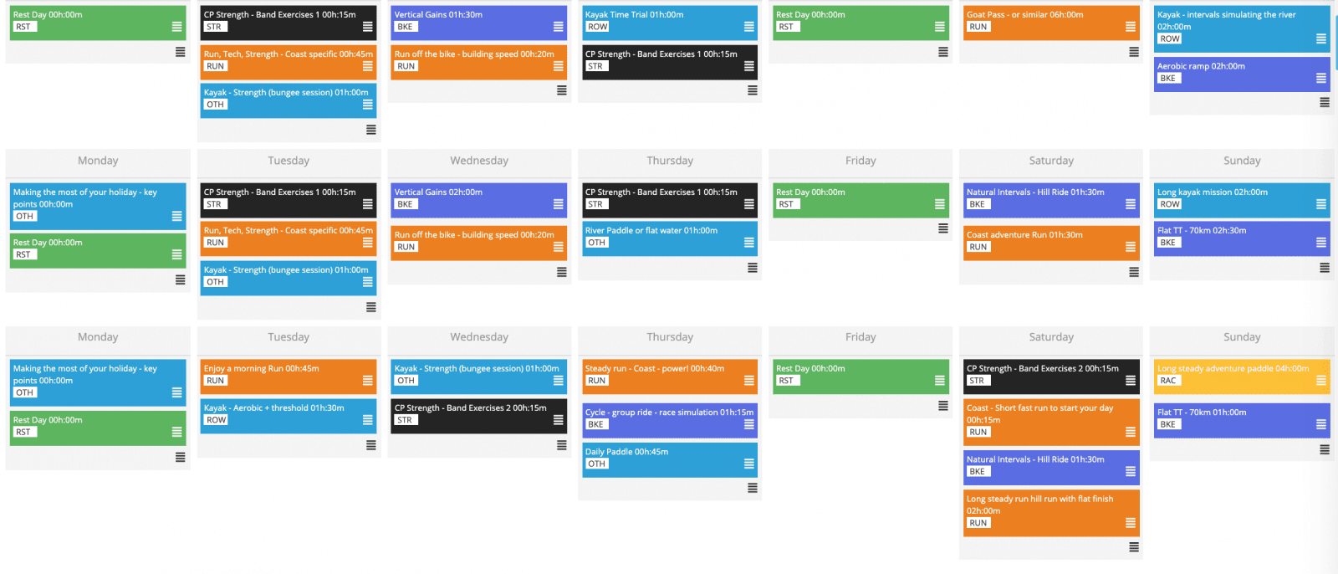Viewport: 1338px width, 574px height.
Task: Open menu icon on Daily Paddle card
Action: click(749, 464)
